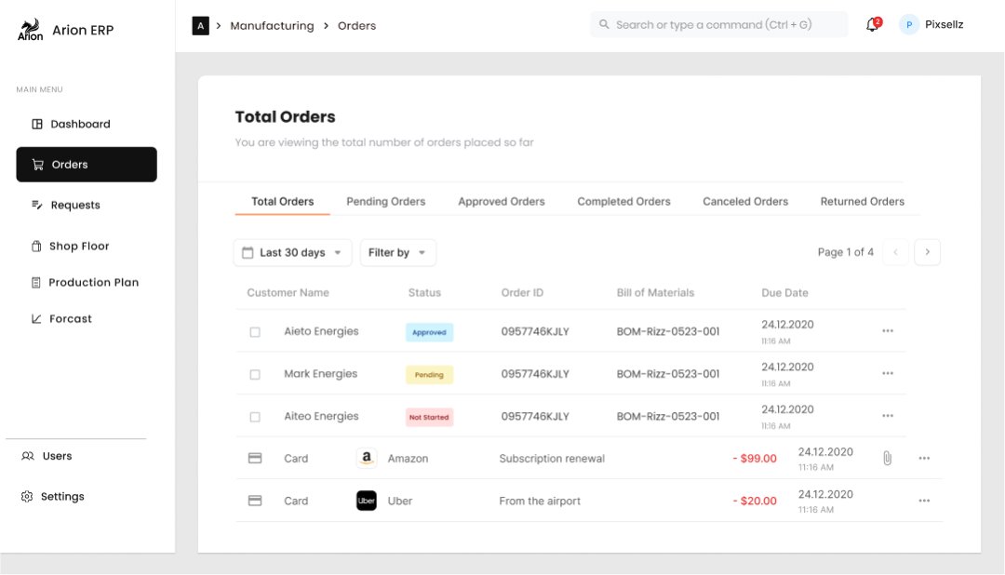Viewport: 1005px width, 575px height.
Task: Open the Pixsellz account name
Action: [945, 24]
